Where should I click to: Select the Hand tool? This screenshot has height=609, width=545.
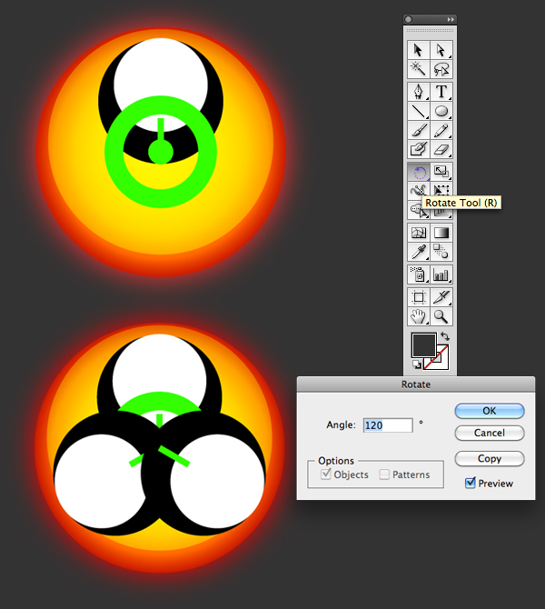tap(419, 316)
